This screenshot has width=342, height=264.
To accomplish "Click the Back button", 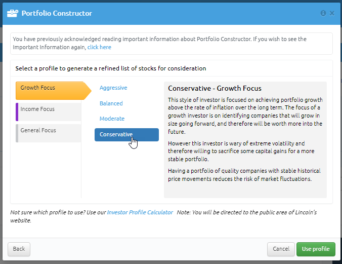I will [x=19, y=249].
